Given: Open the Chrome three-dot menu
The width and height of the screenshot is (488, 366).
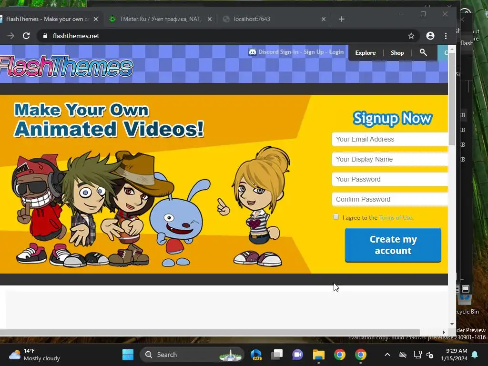Looking at the screenshot, I should [446, 36].
